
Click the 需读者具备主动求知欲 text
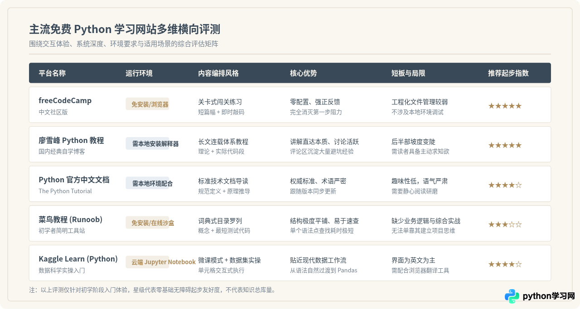420,152
